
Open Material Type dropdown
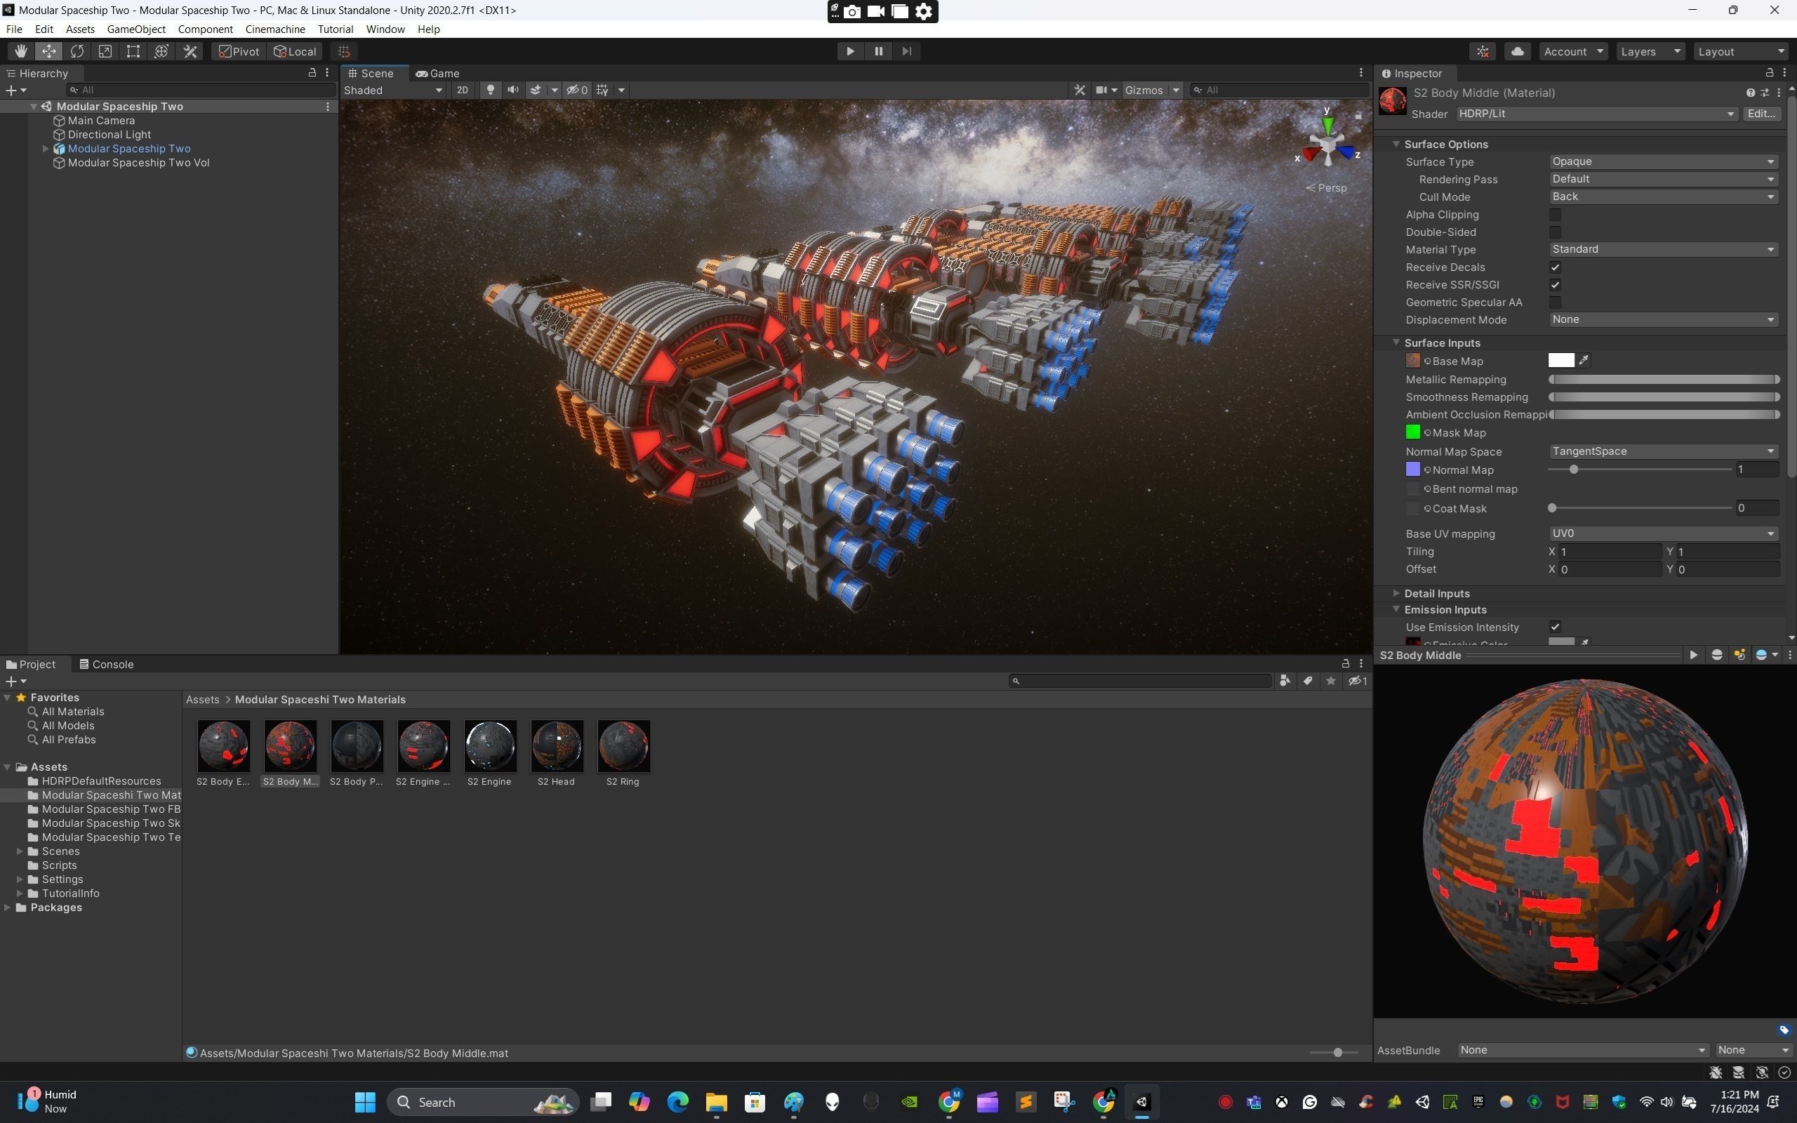[x=1664, y=250]
